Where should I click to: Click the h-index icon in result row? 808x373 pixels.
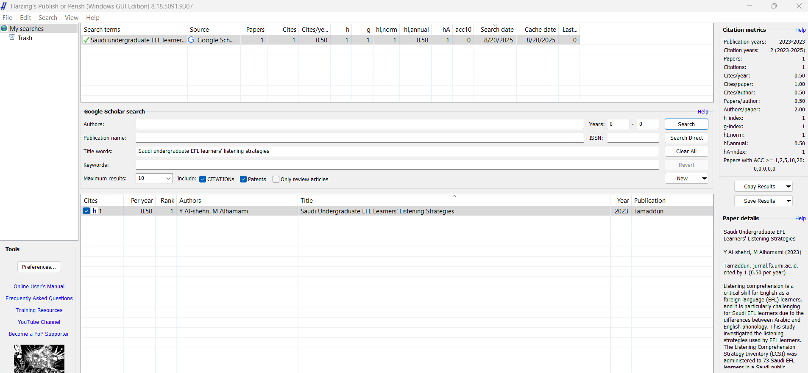tap(95, 211)
